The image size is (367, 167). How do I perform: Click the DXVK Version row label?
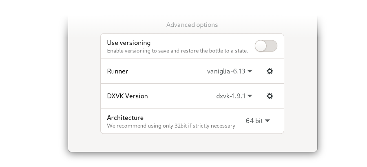(127, 96)
